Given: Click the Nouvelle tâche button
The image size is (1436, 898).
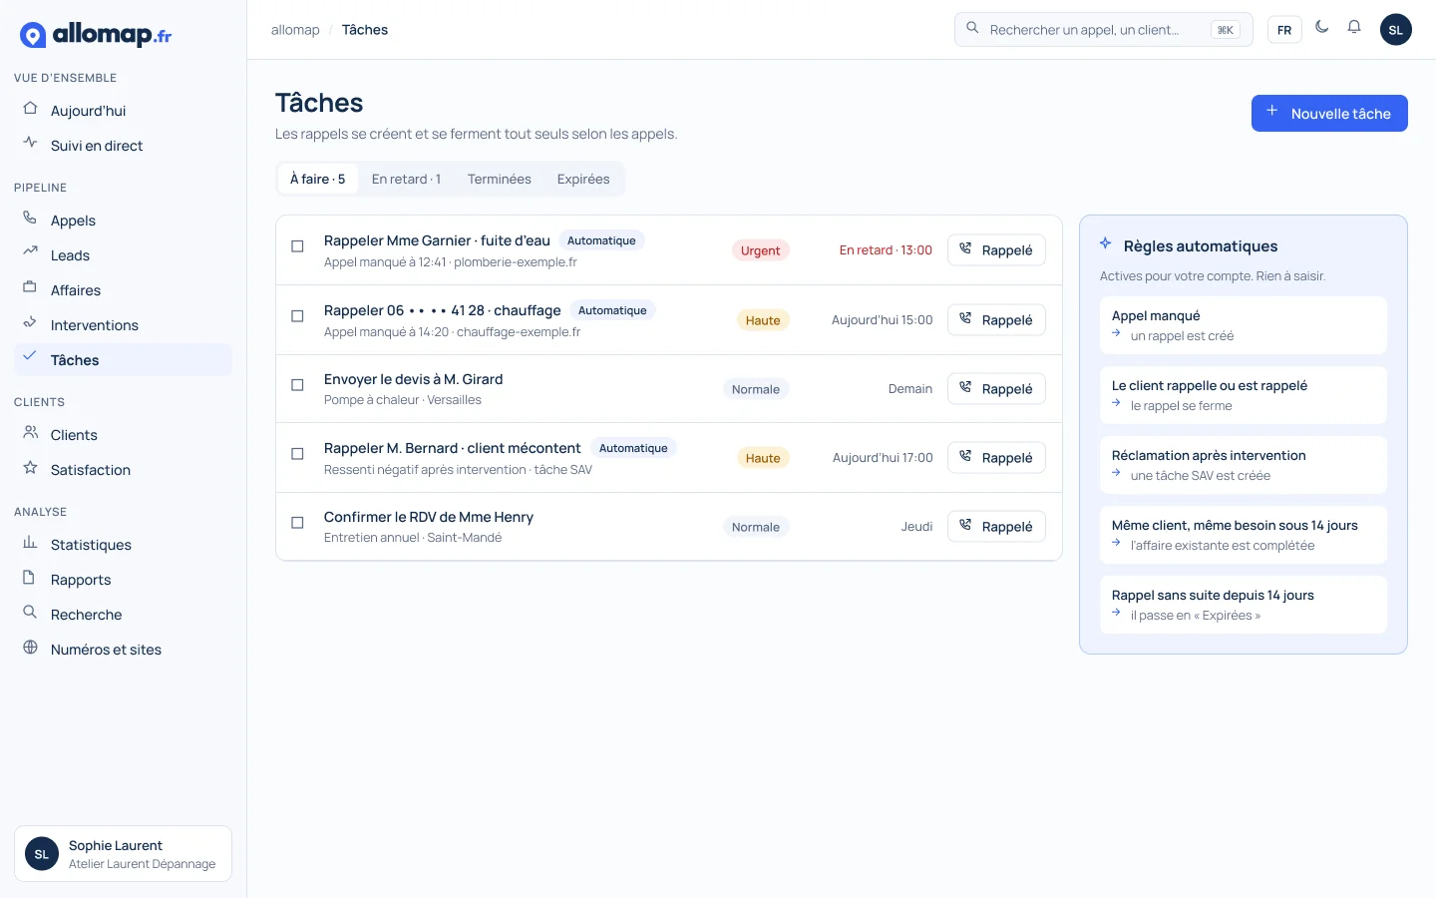Looking at the screenshot, I should pyautogui.click(x=1329, y=114).
